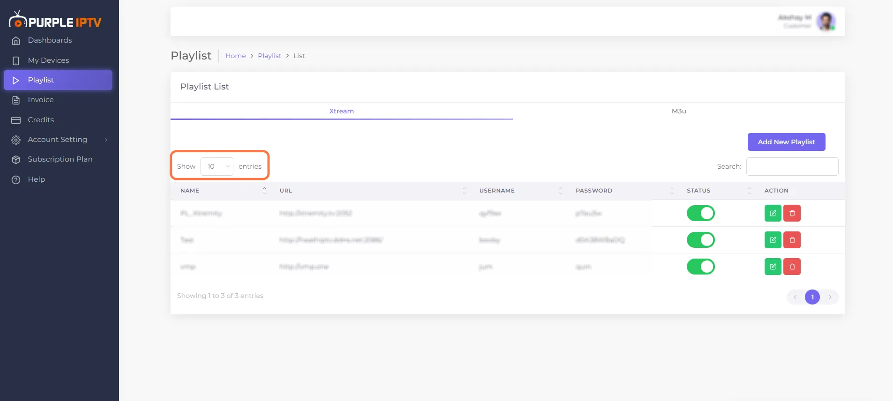Toggle status of third playlist row
This screenshot has width=893, height=401.
tap(701, 267)
